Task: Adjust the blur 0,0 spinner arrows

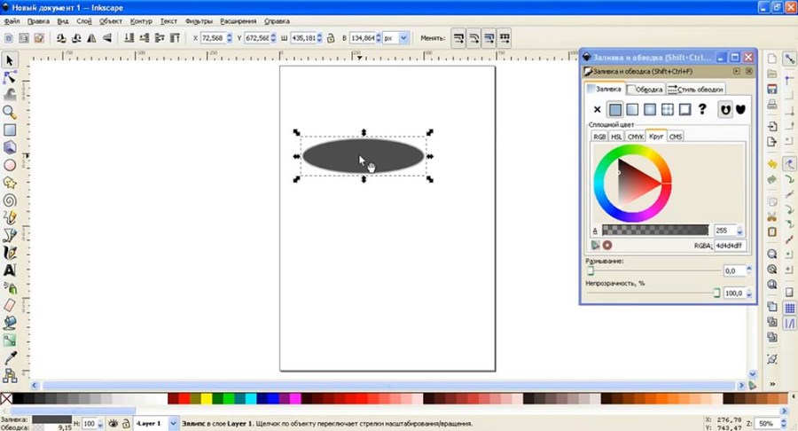Action: 748,270
